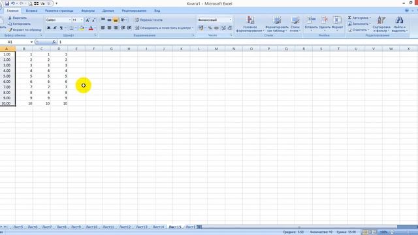
Task: Customize Quick Access Toolbar dropdown arrow
Action: 56,4
